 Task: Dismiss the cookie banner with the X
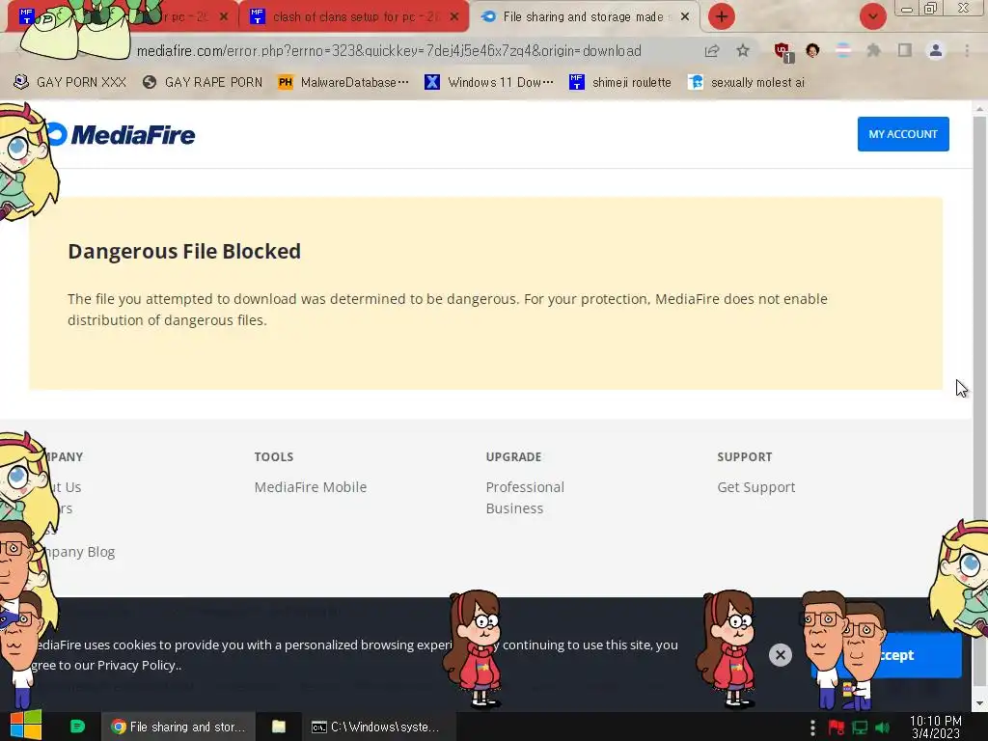(x=780, y=655)
